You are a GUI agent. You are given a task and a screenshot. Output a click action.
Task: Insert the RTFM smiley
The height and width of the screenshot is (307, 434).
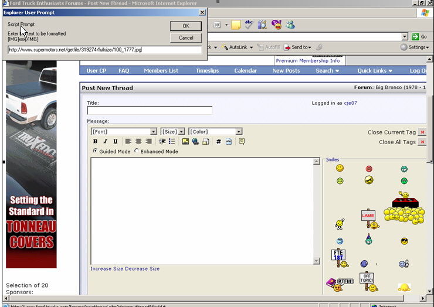pos(340,285)
